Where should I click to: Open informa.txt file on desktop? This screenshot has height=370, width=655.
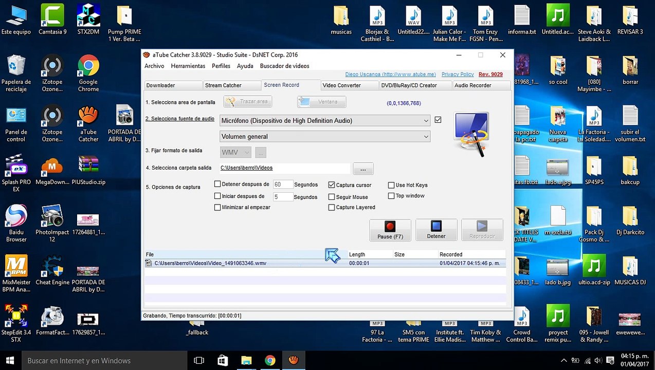[522, 19]
